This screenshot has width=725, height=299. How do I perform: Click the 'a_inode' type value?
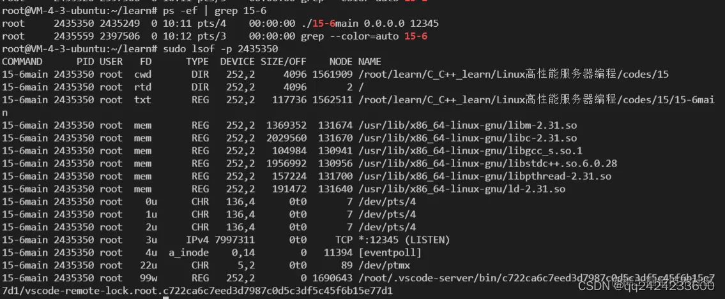(188, 253)
